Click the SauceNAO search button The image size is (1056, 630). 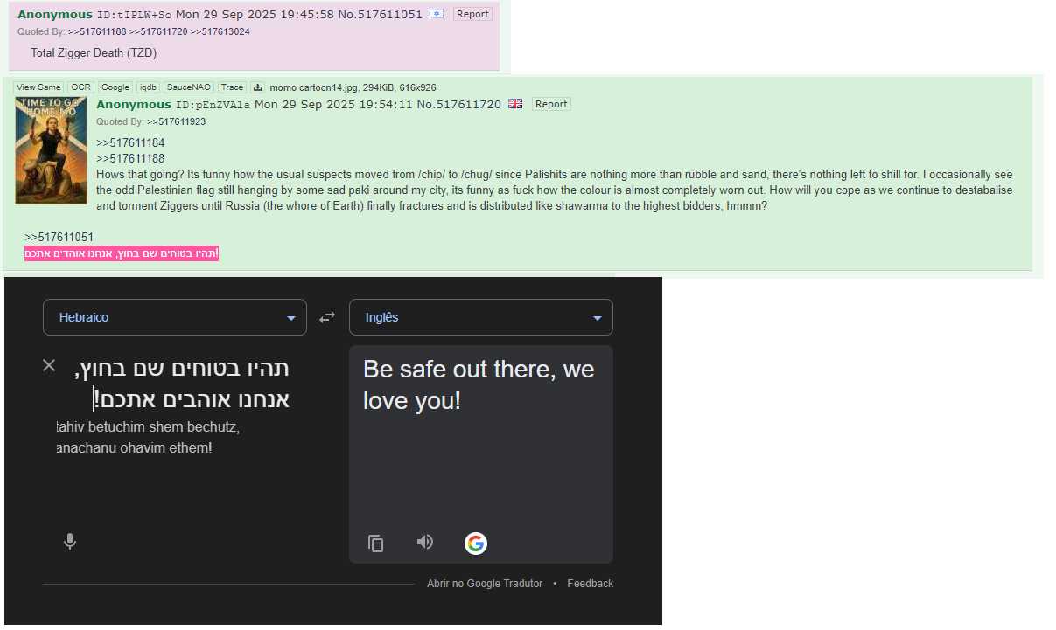188,87
